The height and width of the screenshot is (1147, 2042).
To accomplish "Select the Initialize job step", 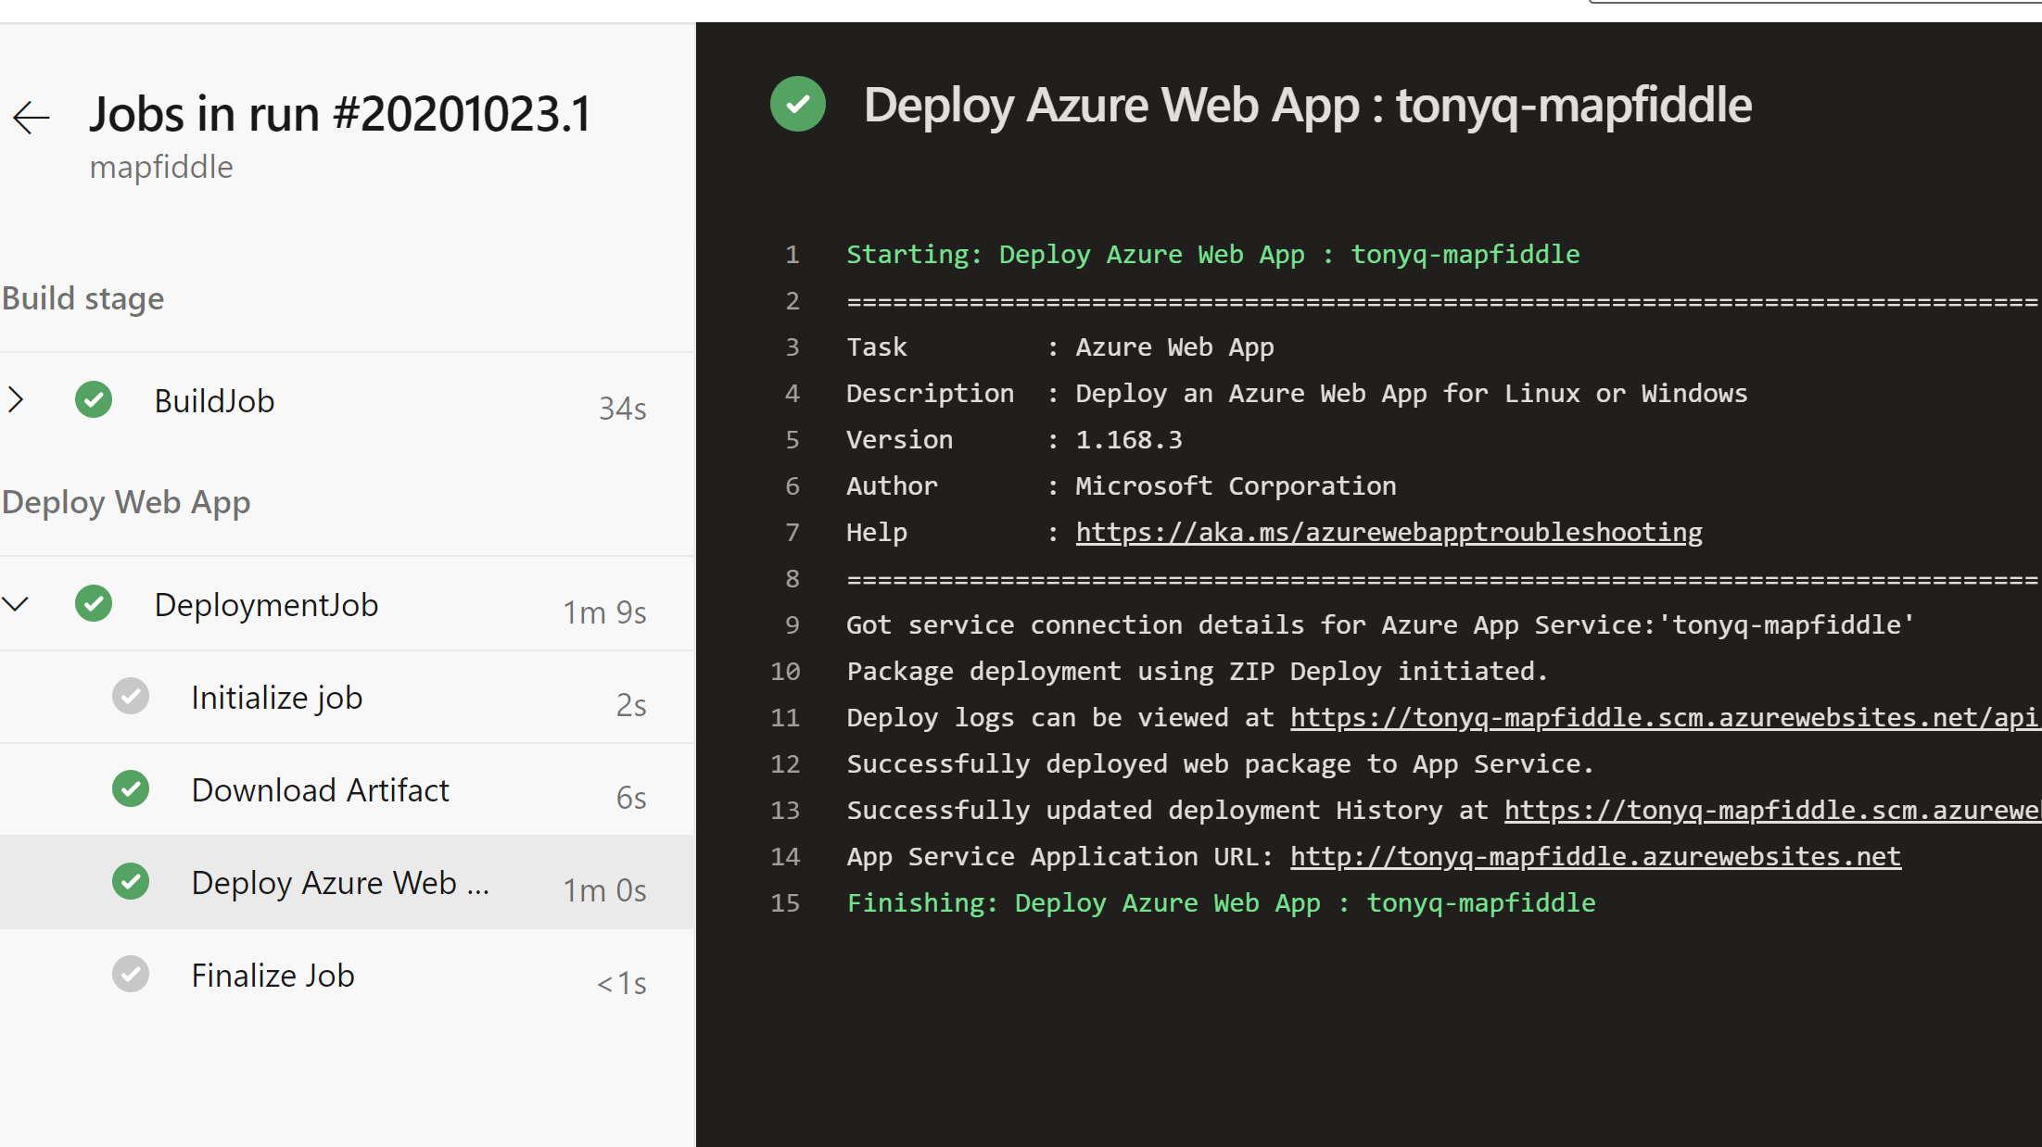I will (x=276, y=698).
